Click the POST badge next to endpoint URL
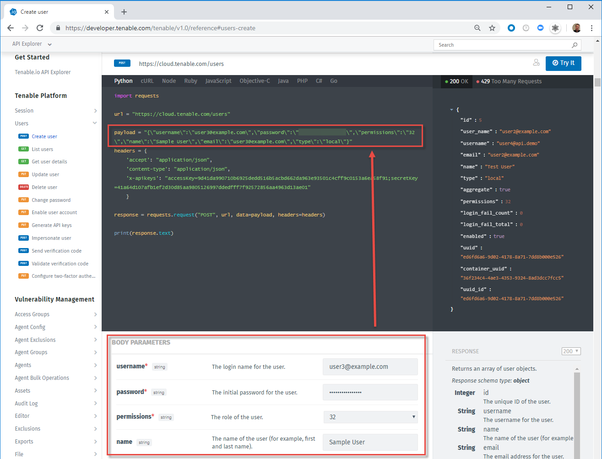The image size is (602, 459). (122, 63)
